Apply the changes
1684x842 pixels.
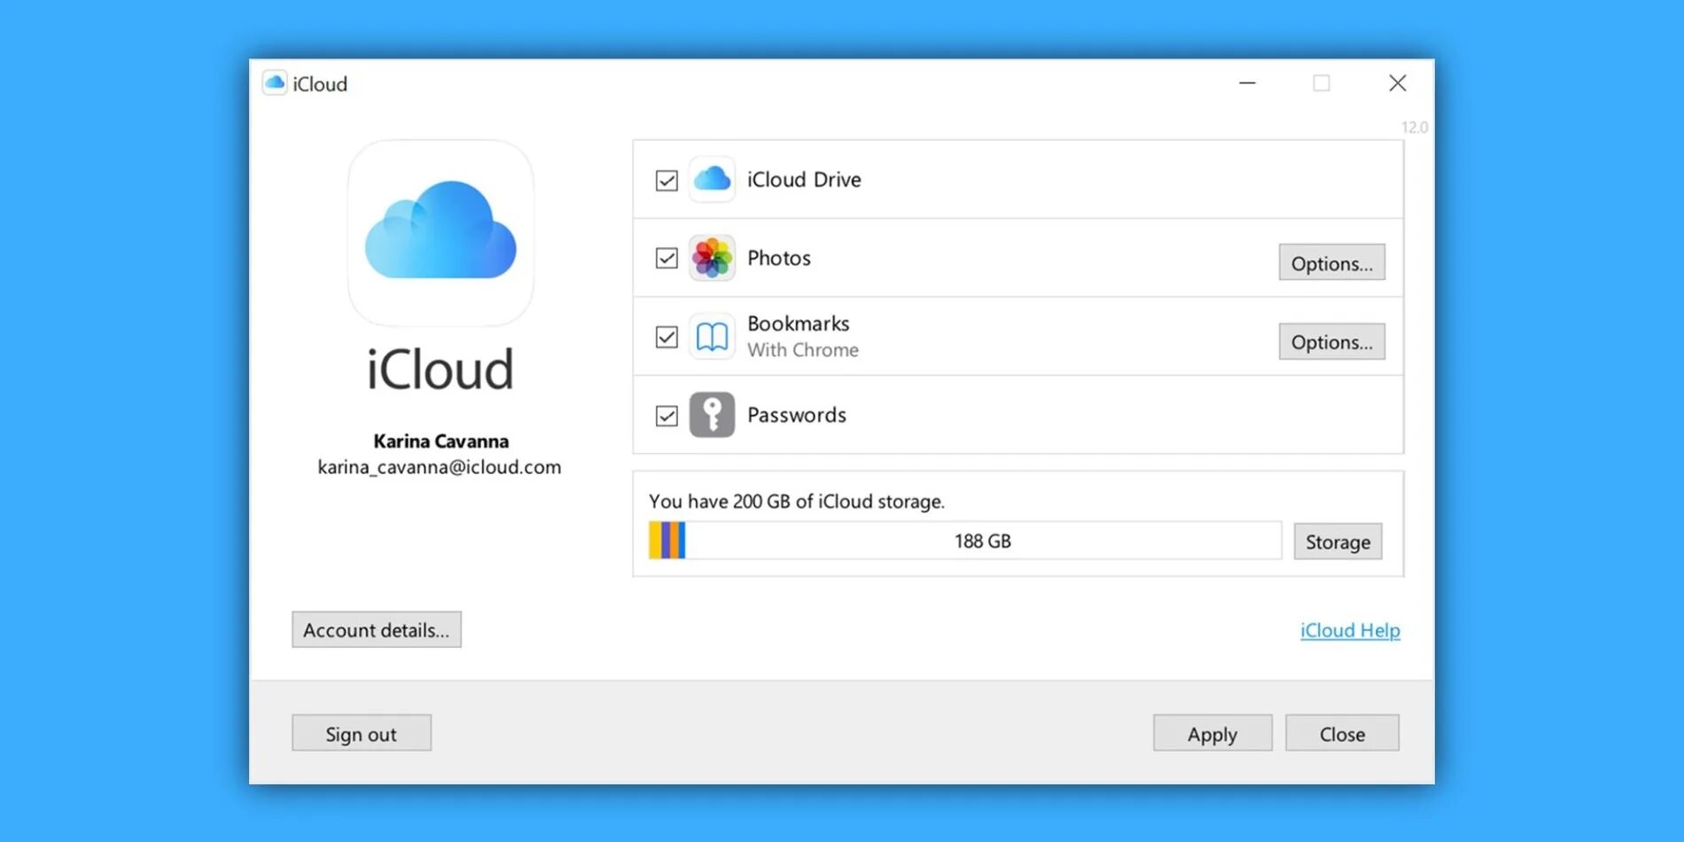pyautogui.click(x=1212, y=733)
